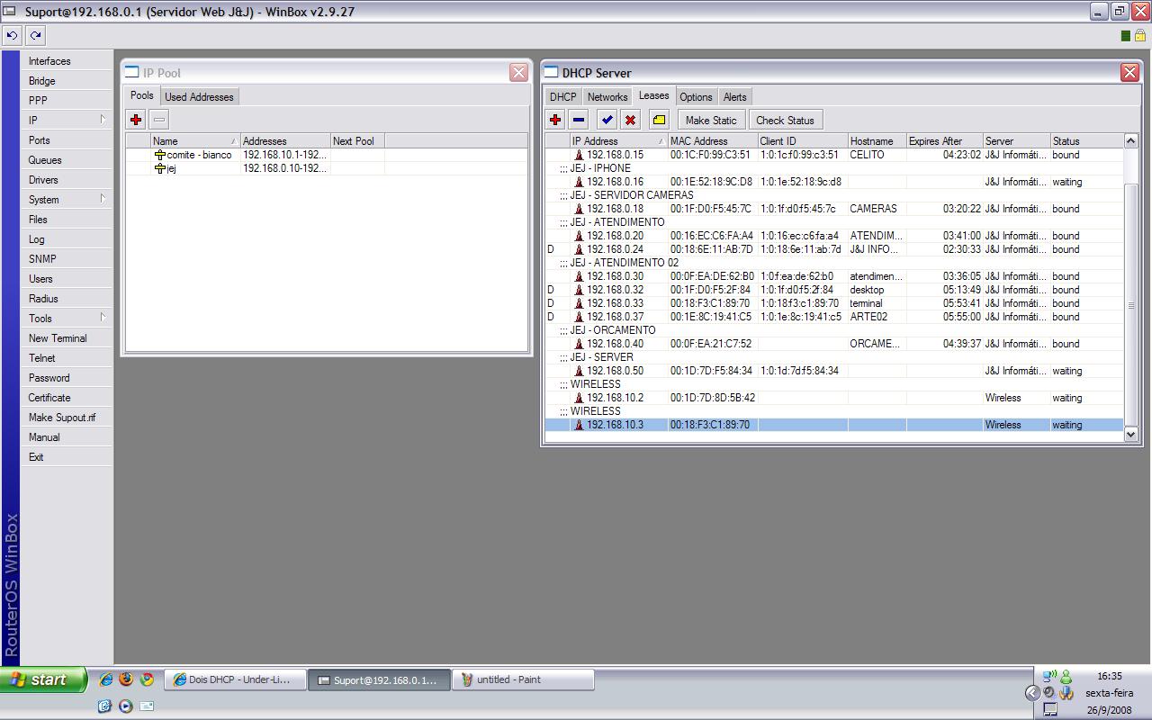1152x720 pixels.
Task: Enable the lease using the blue checkmark
Action: point(607,120)
